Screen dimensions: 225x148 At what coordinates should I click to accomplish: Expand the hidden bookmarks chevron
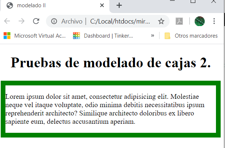coord(153,35)
